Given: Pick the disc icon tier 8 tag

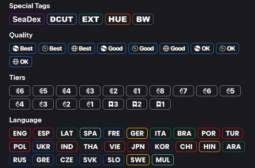Looking at the screenshot, I should click(160, 91).
